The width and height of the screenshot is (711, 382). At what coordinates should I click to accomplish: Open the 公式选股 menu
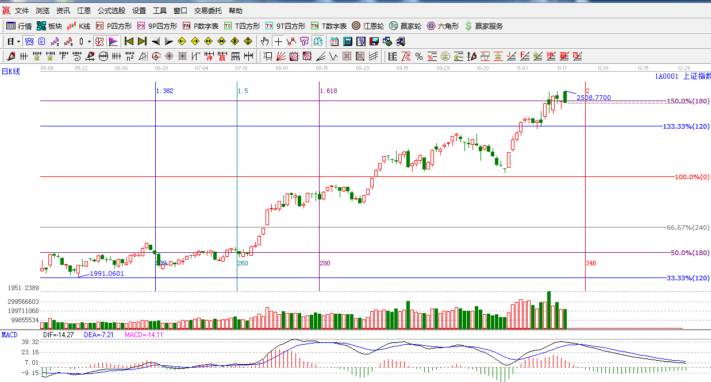[x=111, y=11]
